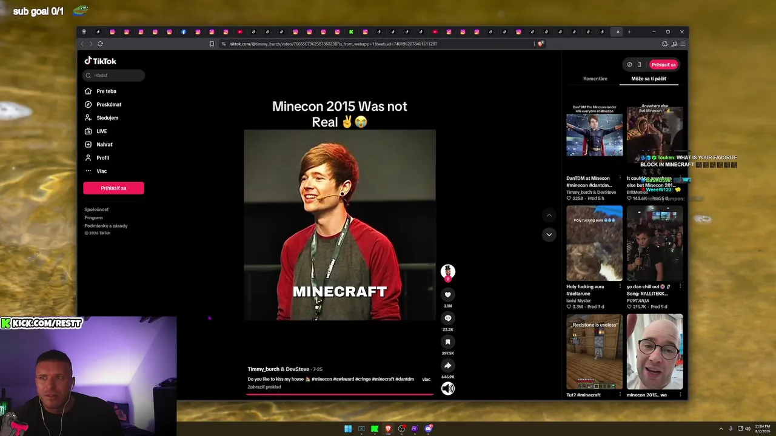Image resolution: width=776 pixels, height=436 pixels.
Task: Select the Facebook browser tab
Action: pos(184,31)
